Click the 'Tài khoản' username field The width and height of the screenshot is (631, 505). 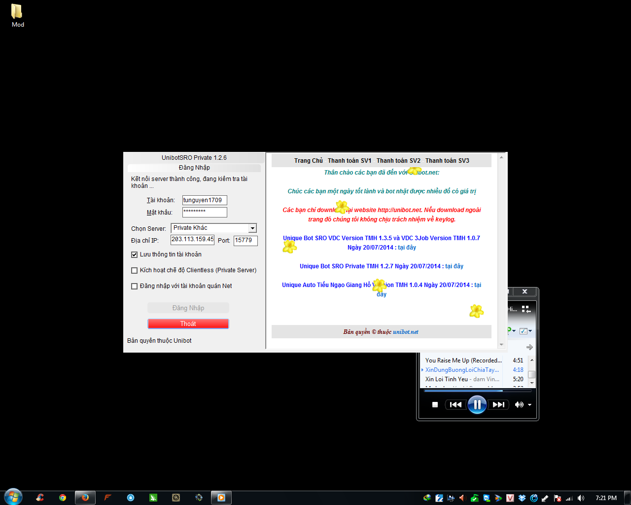[205, 200]
